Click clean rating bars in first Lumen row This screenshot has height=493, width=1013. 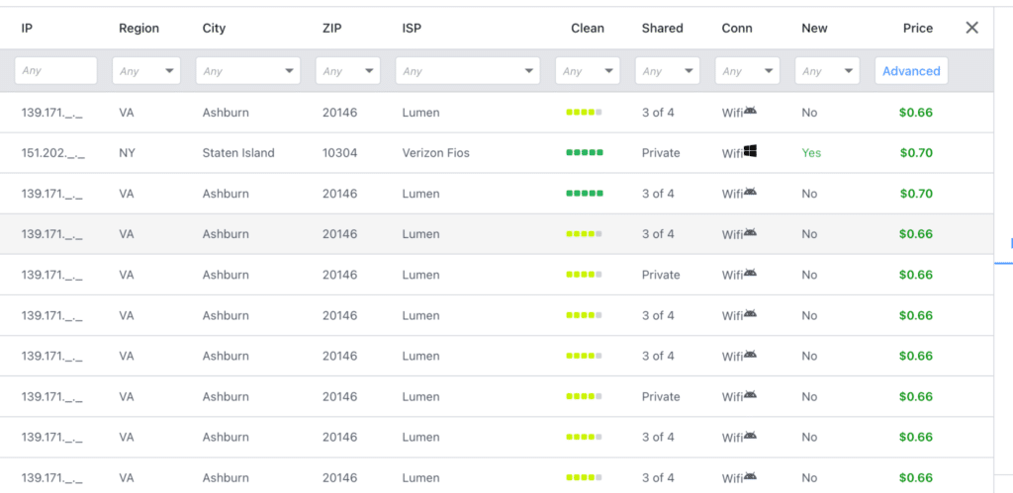point(585,113)
